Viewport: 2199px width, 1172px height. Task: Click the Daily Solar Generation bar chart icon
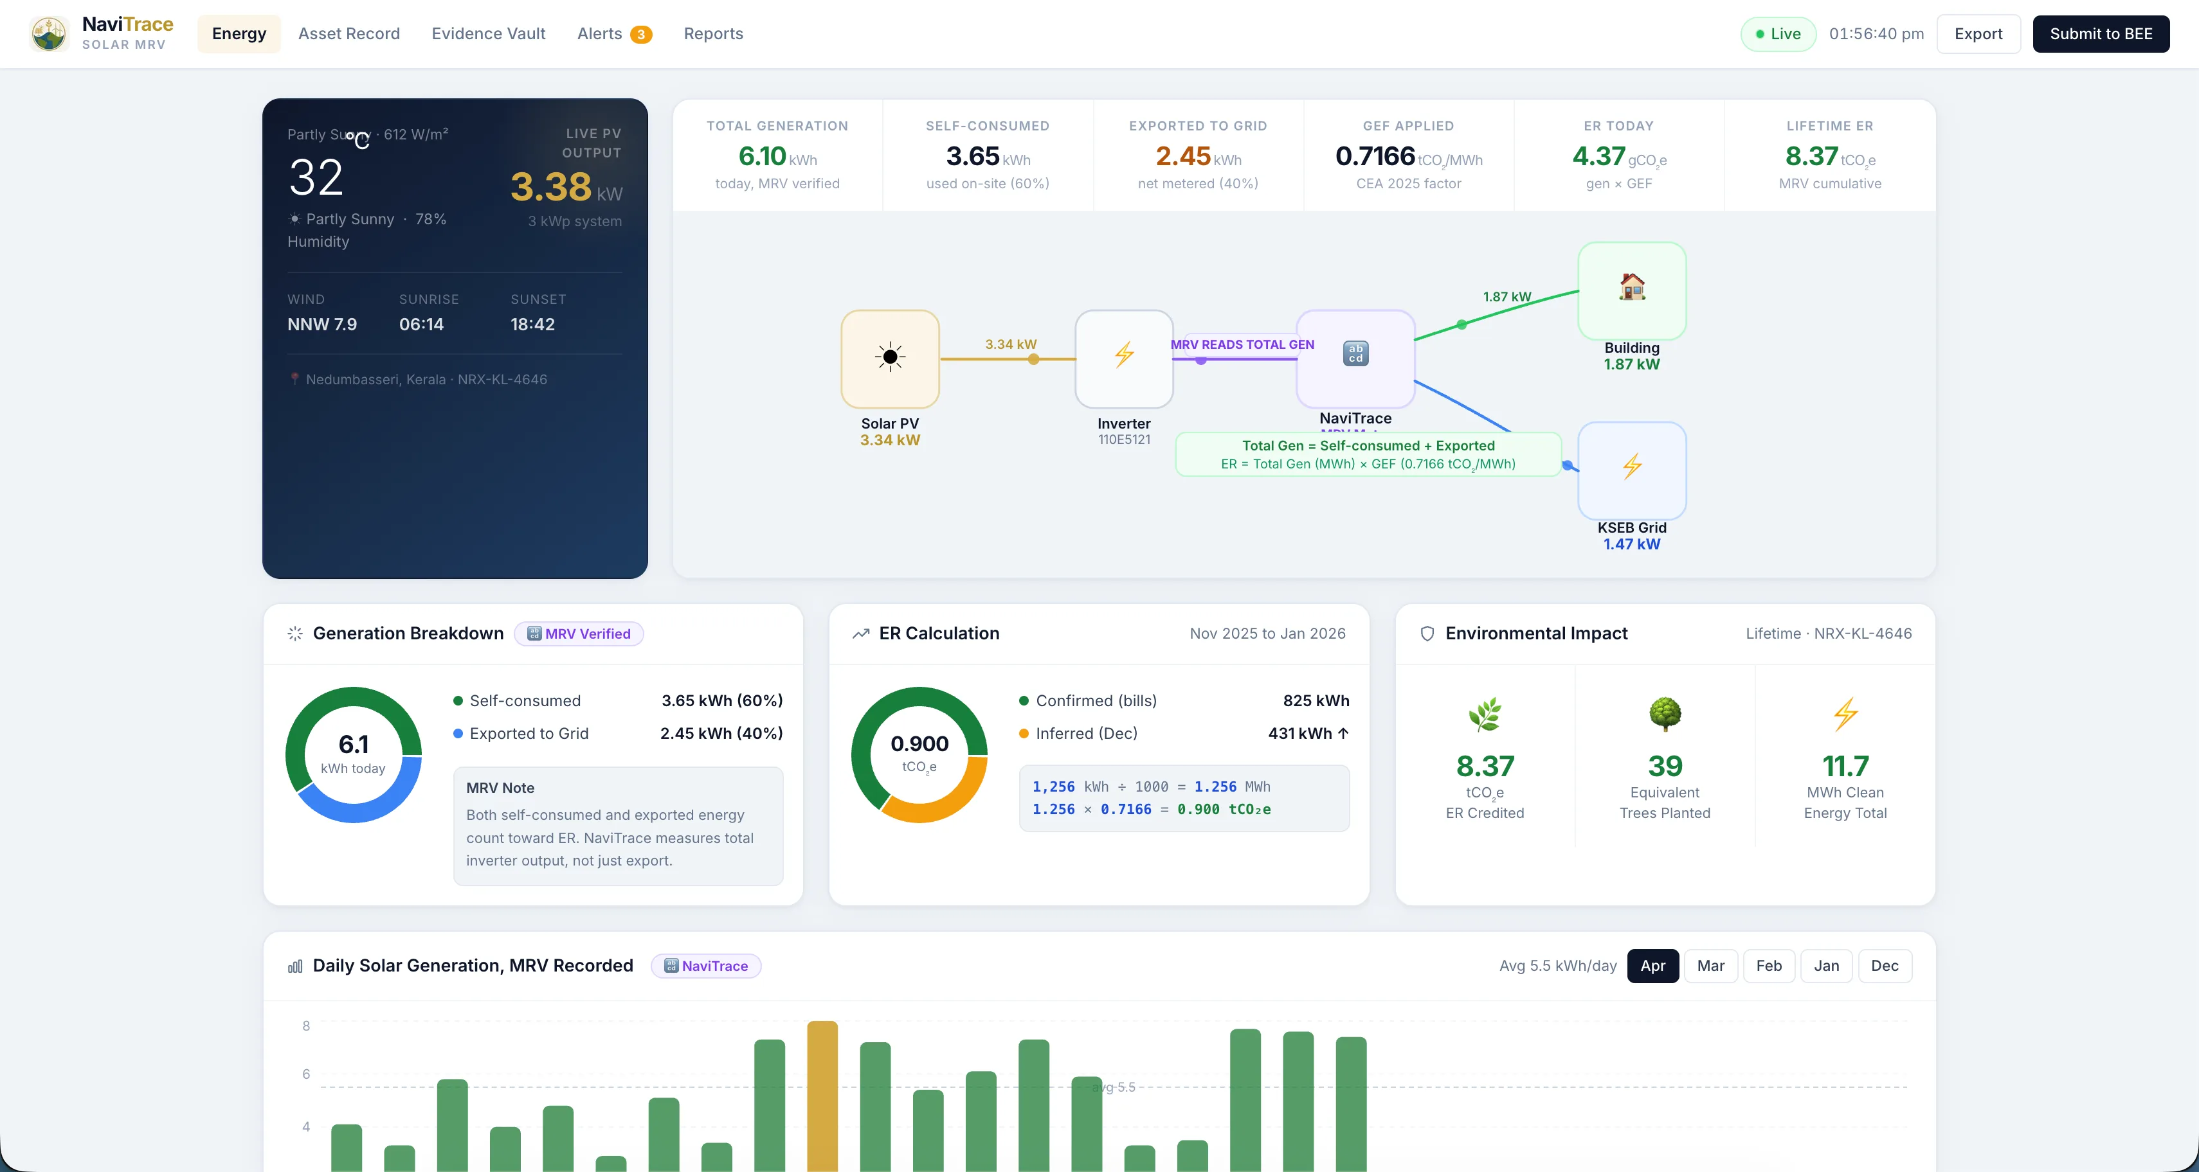pos(295,966)
